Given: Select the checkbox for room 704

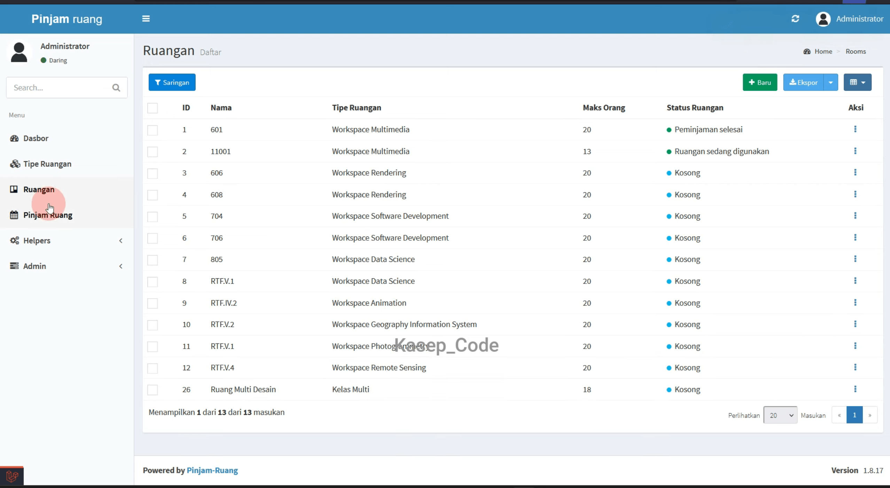Looking at the screenshot, I should [x=153, y=217].
